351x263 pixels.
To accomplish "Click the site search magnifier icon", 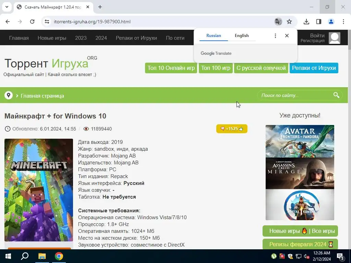I will pyautogui.click(x=336, y=95).
